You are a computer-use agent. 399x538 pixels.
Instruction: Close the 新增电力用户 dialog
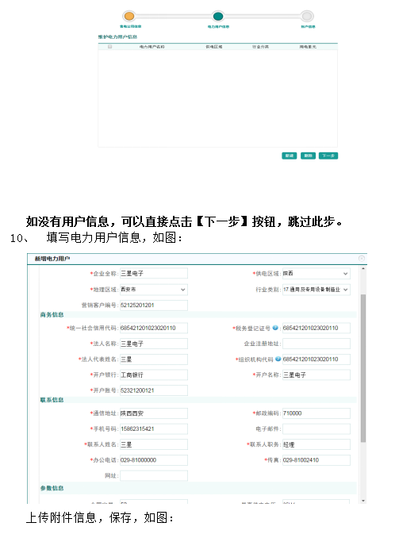point(361,259)
